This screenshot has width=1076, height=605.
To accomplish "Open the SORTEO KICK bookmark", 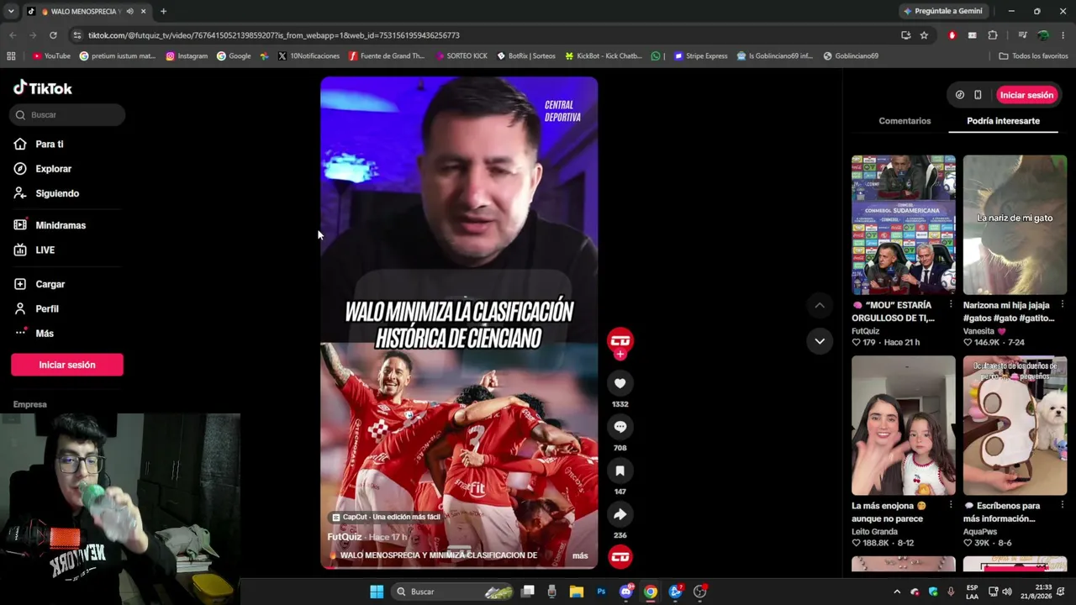I will pyautogui.click(x=462, y=56).
